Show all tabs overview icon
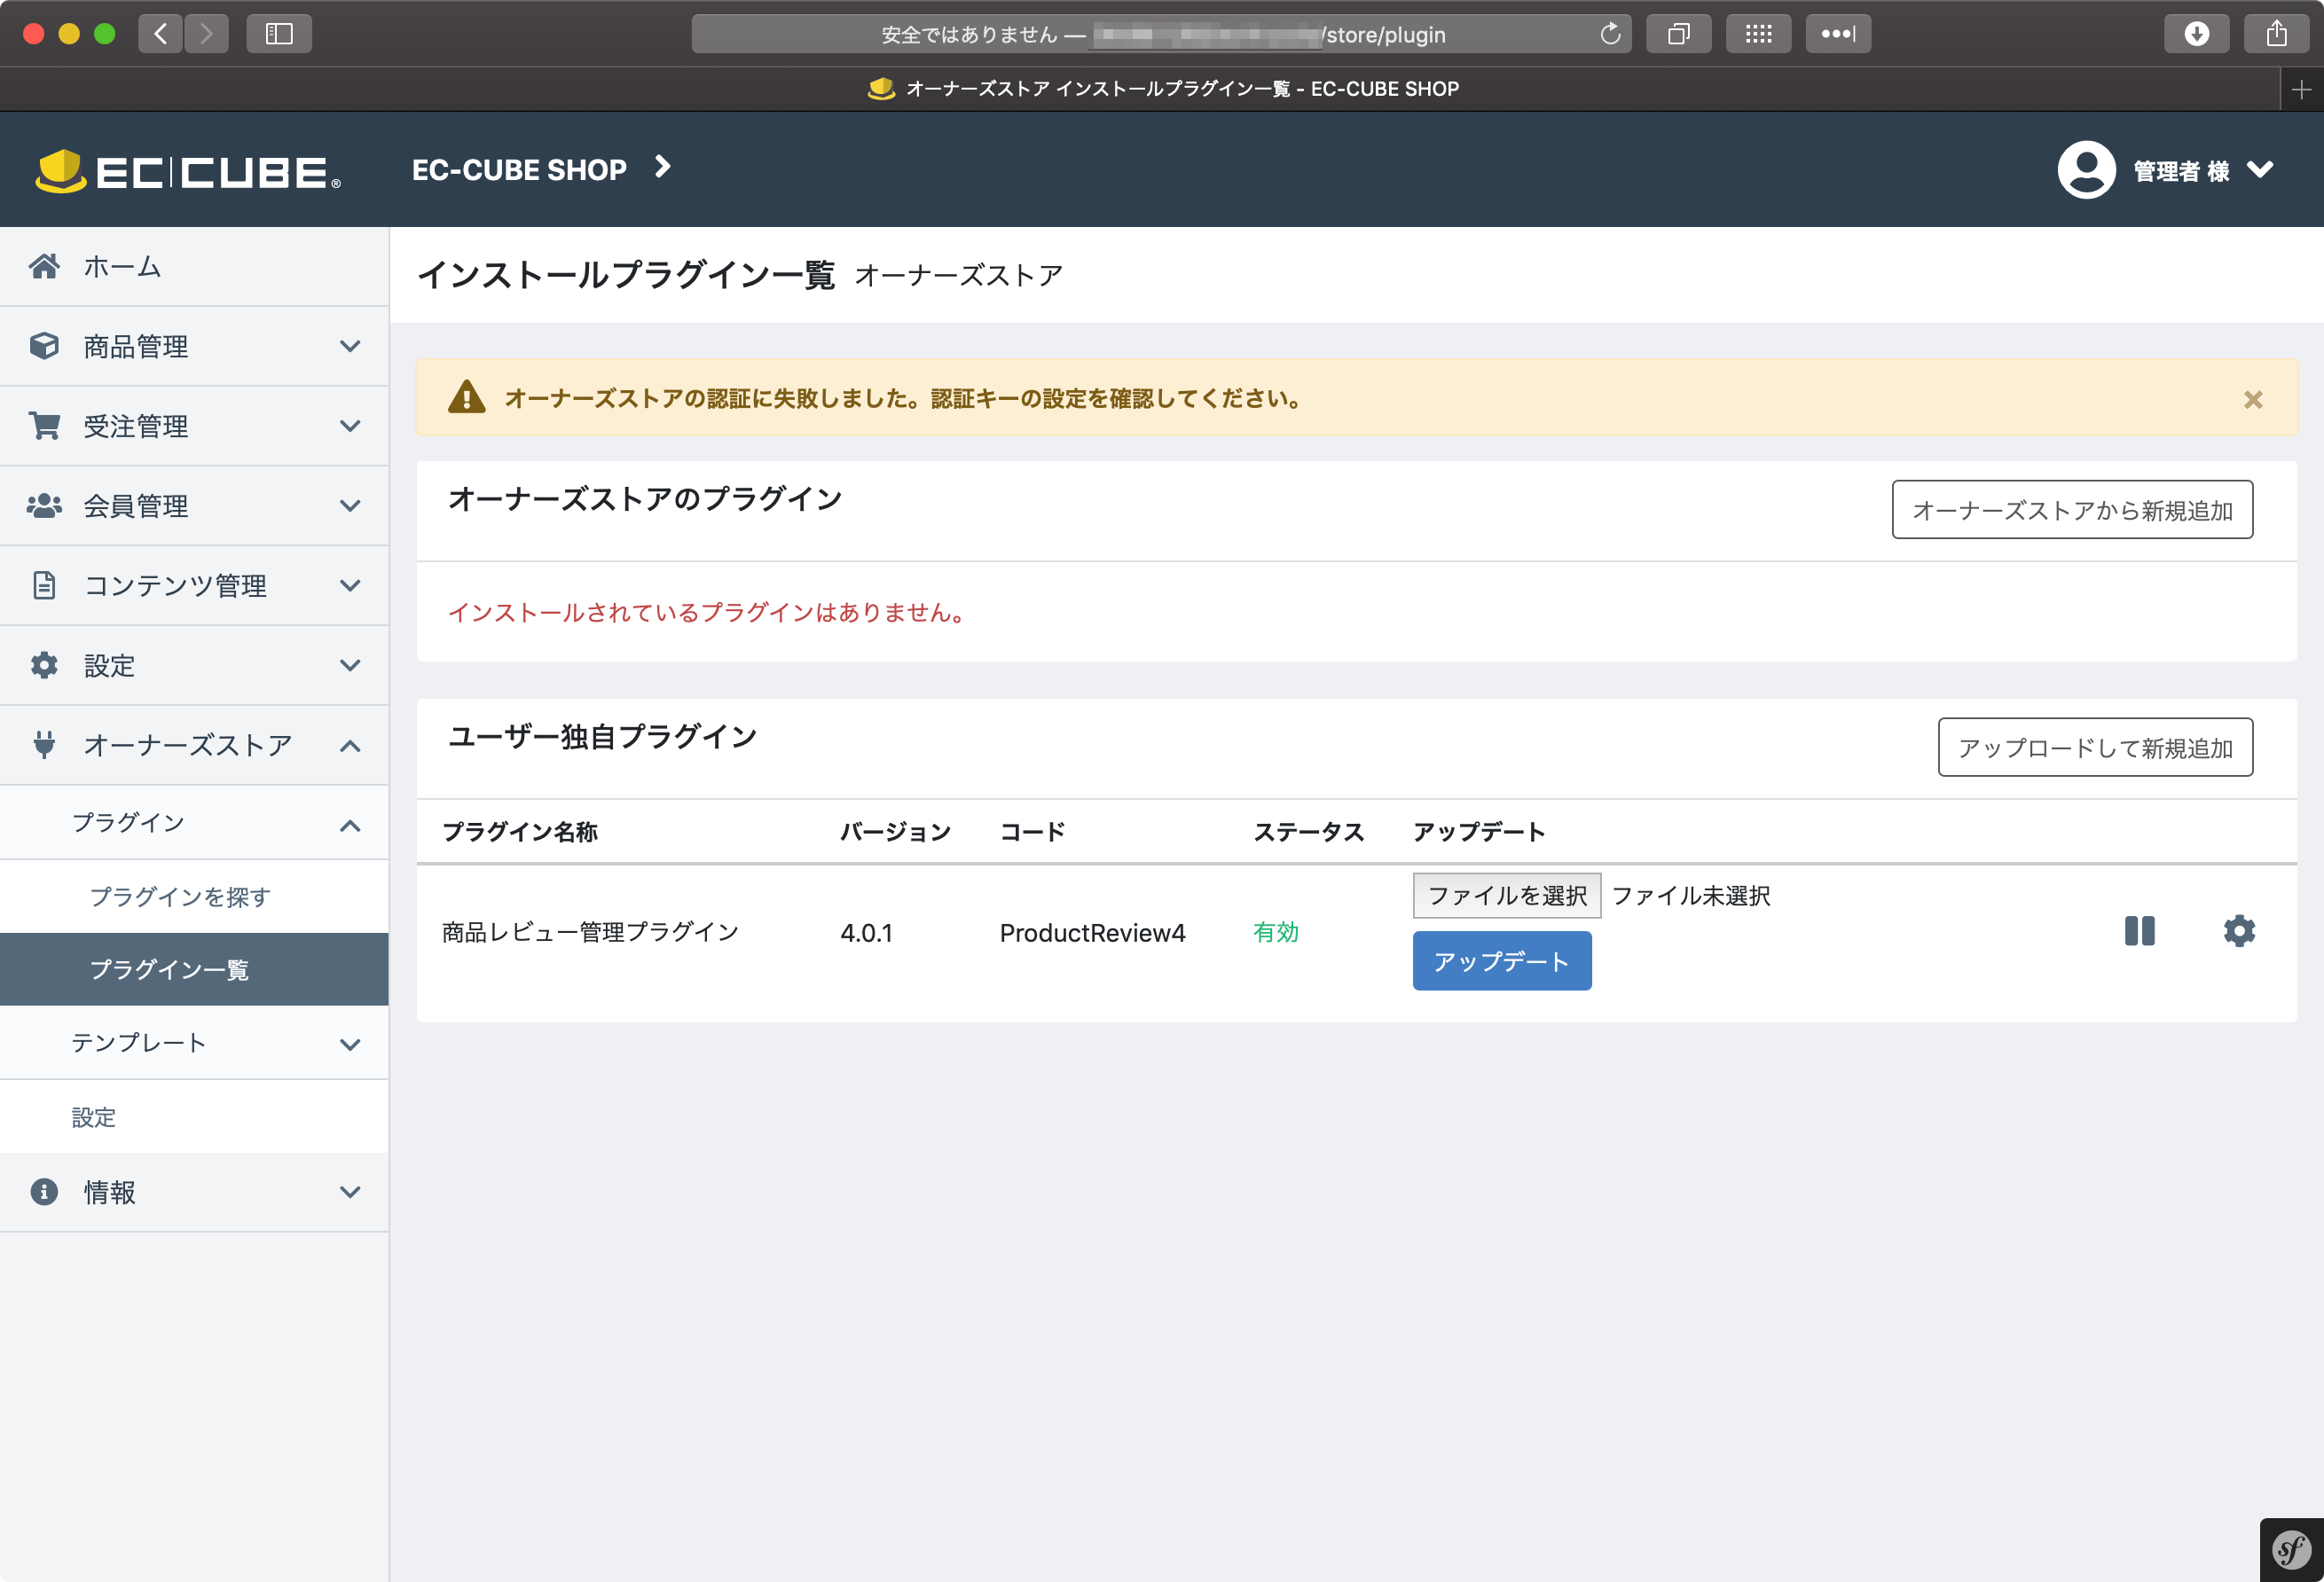 click(x=1678, y=34)
